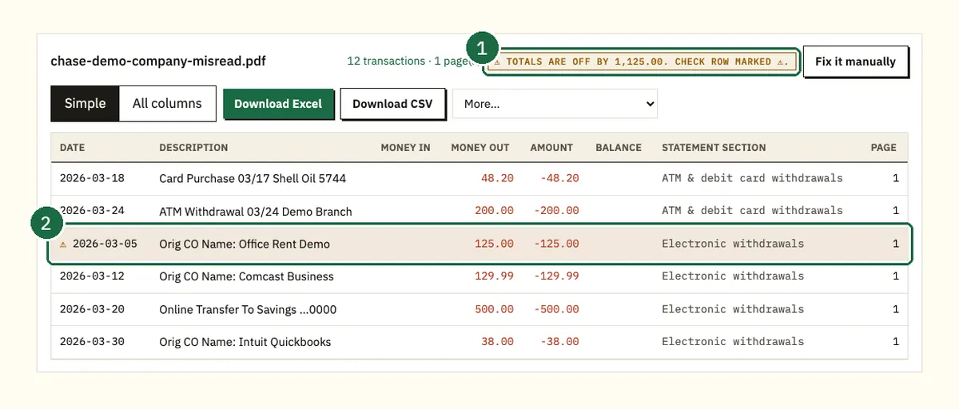959x409 pixels.
Task: Click Electronic withdrawals in Online Transfer row
Action: (733, 309)
